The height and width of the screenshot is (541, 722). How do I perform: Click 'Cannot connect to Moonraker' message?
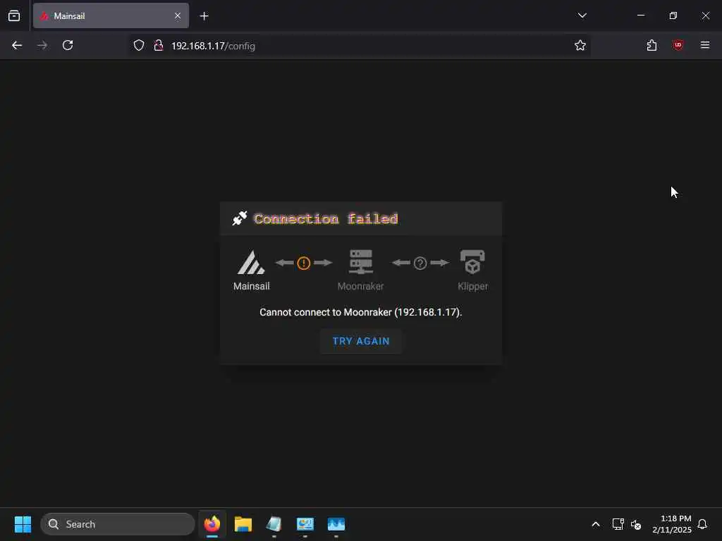(x=360, y=312)
